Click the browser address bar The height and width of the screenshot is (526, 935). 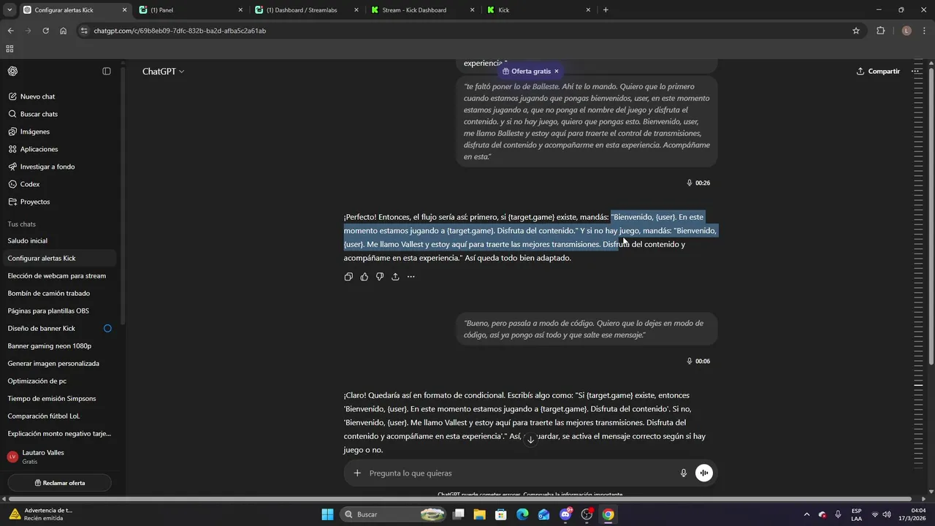[467, 31]
